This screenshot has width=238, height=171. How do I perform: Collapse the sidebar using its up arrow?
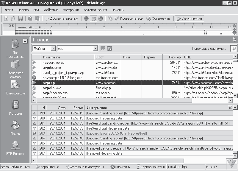coord(25,41)
